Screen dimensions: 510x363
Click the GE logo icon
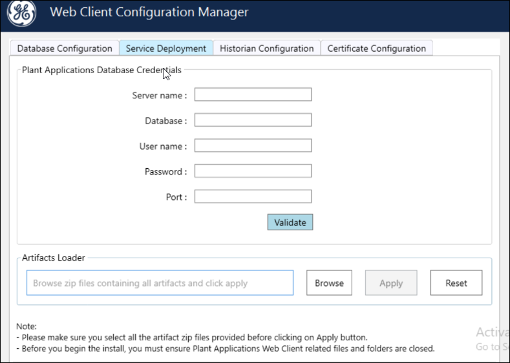coord(21,13)
